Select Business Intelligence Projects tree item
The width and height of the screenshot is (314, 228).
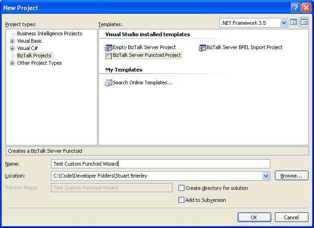click(x=50, y=33)
